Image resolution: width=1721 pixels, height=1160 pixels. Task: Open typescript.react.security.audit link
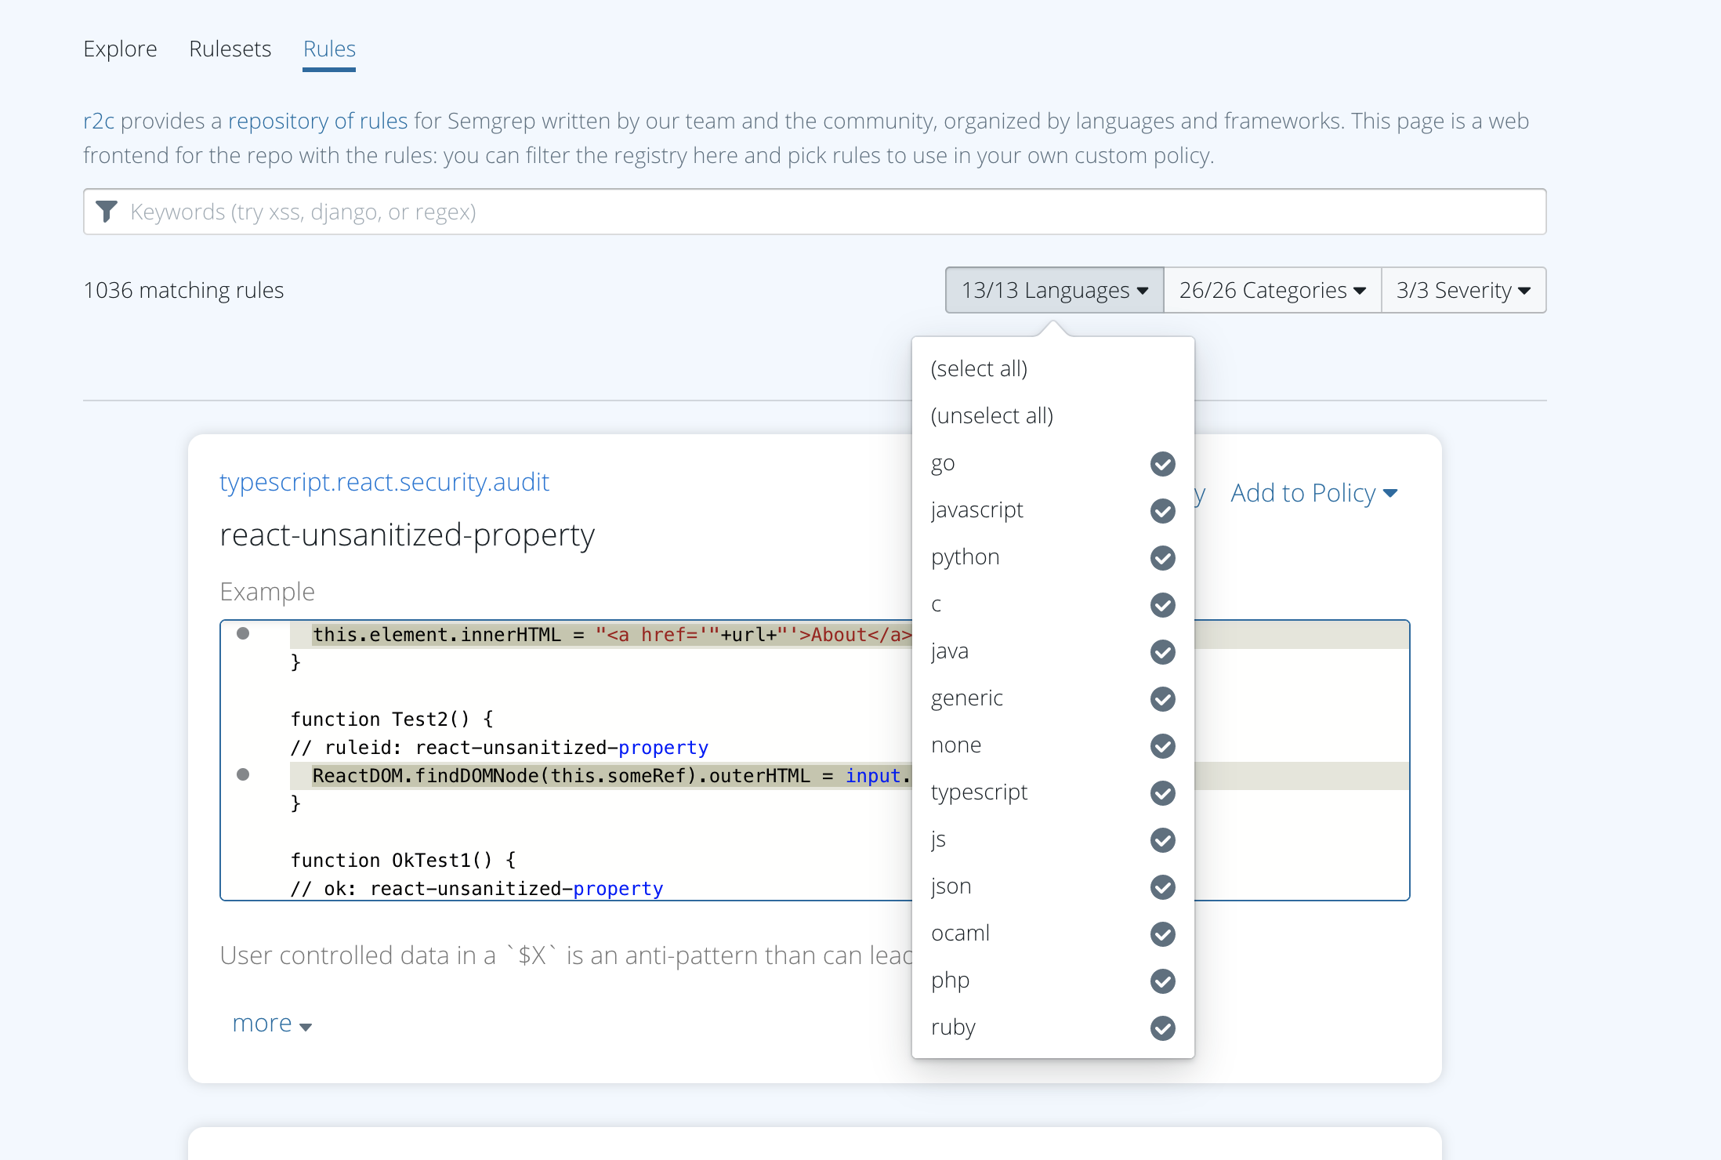(x=384, y=482)
